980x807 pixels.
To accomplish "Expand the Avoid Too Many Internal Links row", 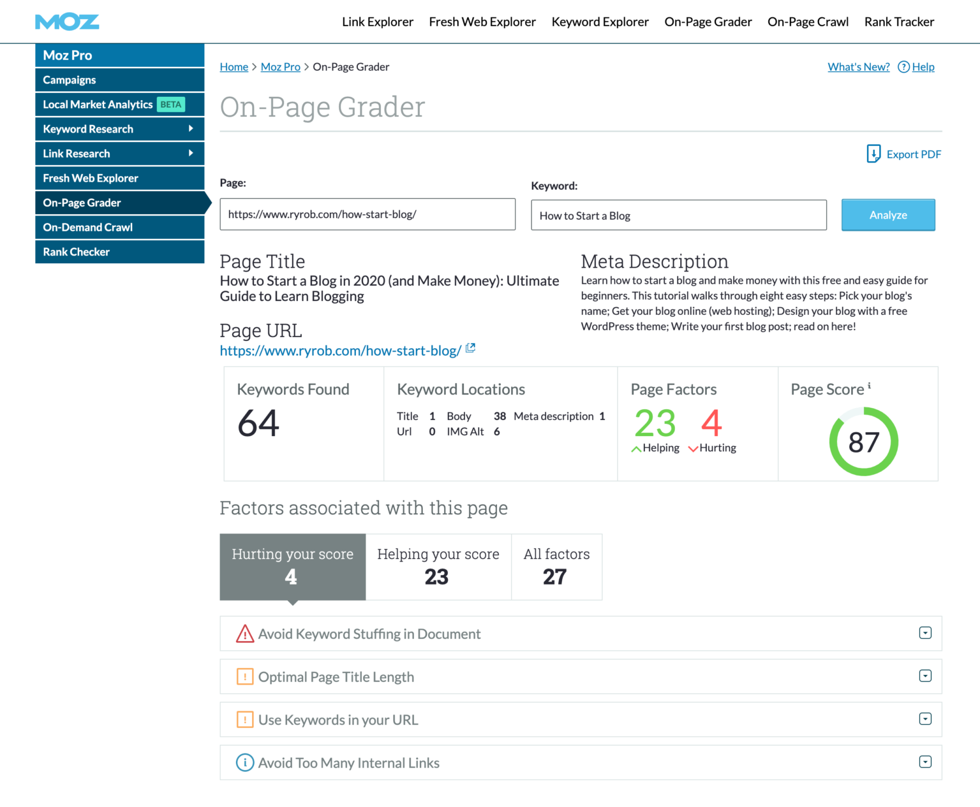I will pos(925,762).
